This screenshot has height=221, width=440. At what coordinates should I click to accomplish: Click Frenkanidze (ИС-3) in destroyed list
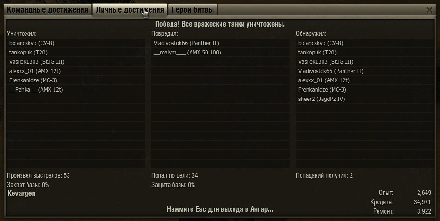[76, 80]
